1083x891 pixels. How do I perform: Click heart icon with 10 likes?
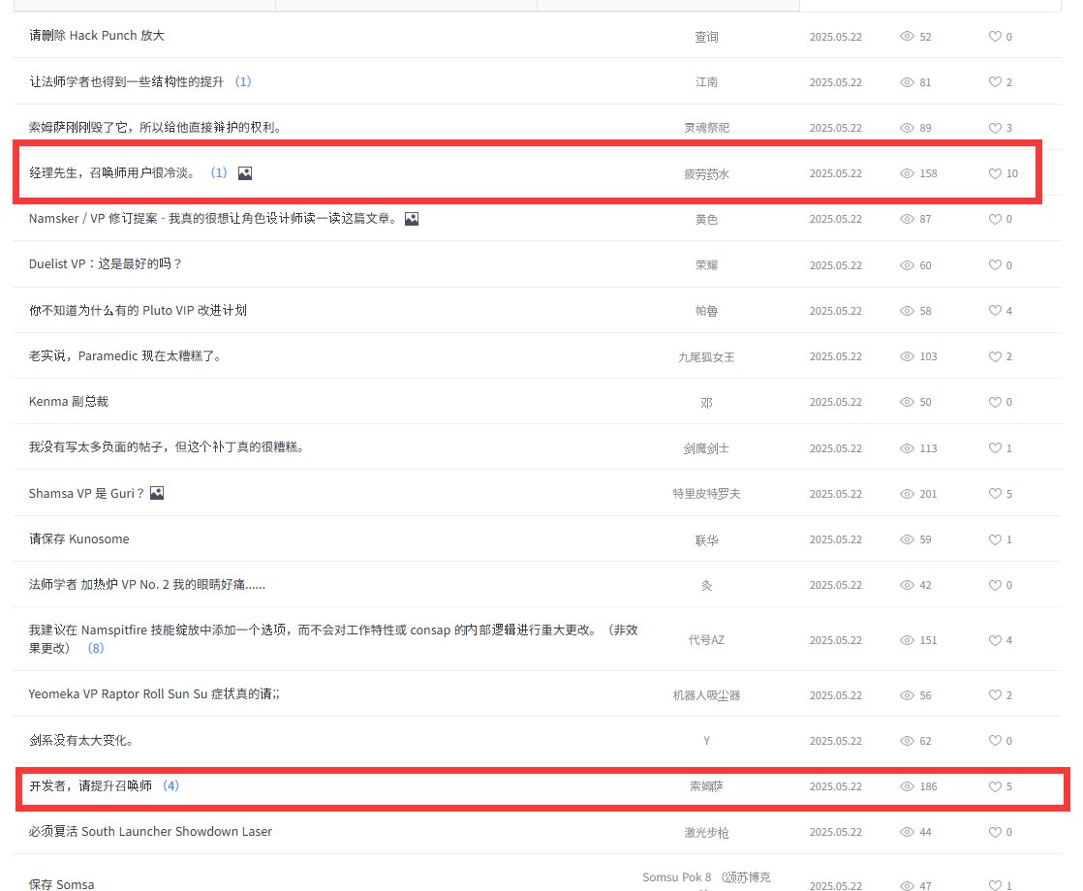coord(995,173)
